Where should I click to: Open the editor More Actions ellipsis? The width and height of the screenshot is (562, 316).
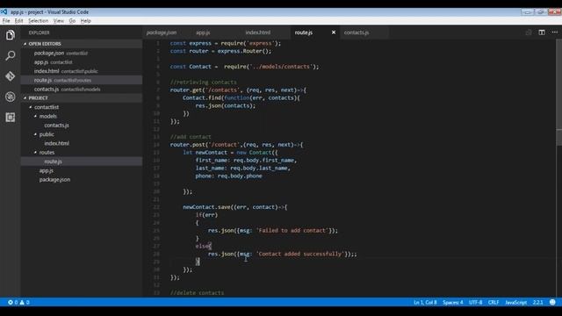pos(554,32)
